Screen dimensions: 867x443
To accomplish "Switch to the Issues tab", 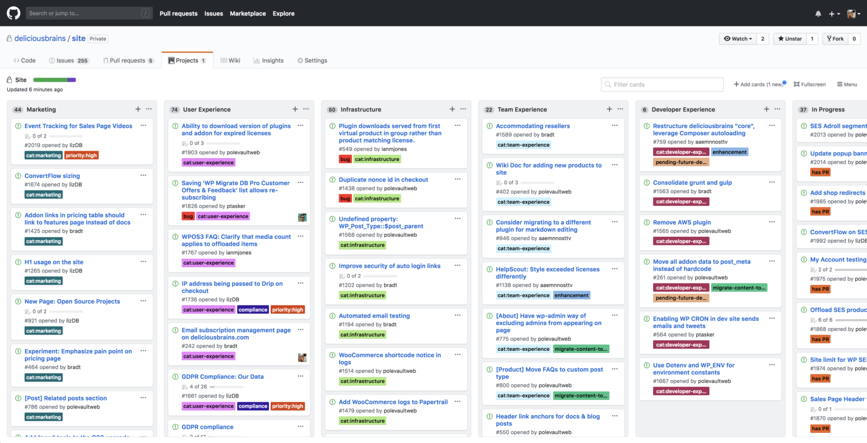I will 69,60.
